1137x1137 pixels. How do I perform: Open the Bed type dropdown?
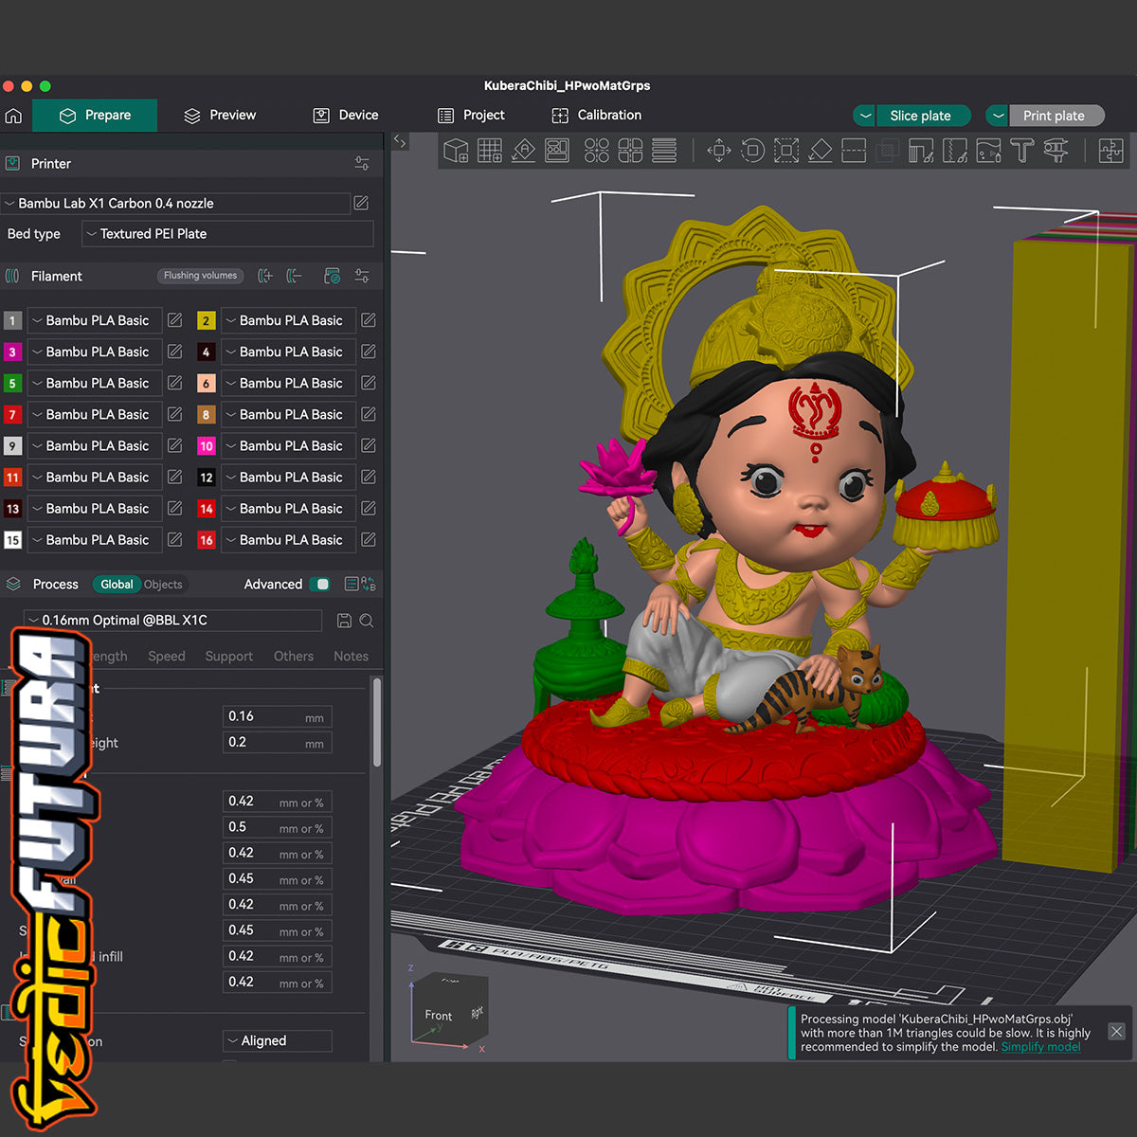[x=227, y=234]
